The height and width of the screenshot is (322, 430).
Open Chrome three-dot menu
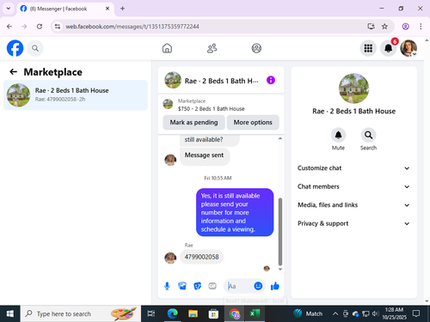point(421,27)
